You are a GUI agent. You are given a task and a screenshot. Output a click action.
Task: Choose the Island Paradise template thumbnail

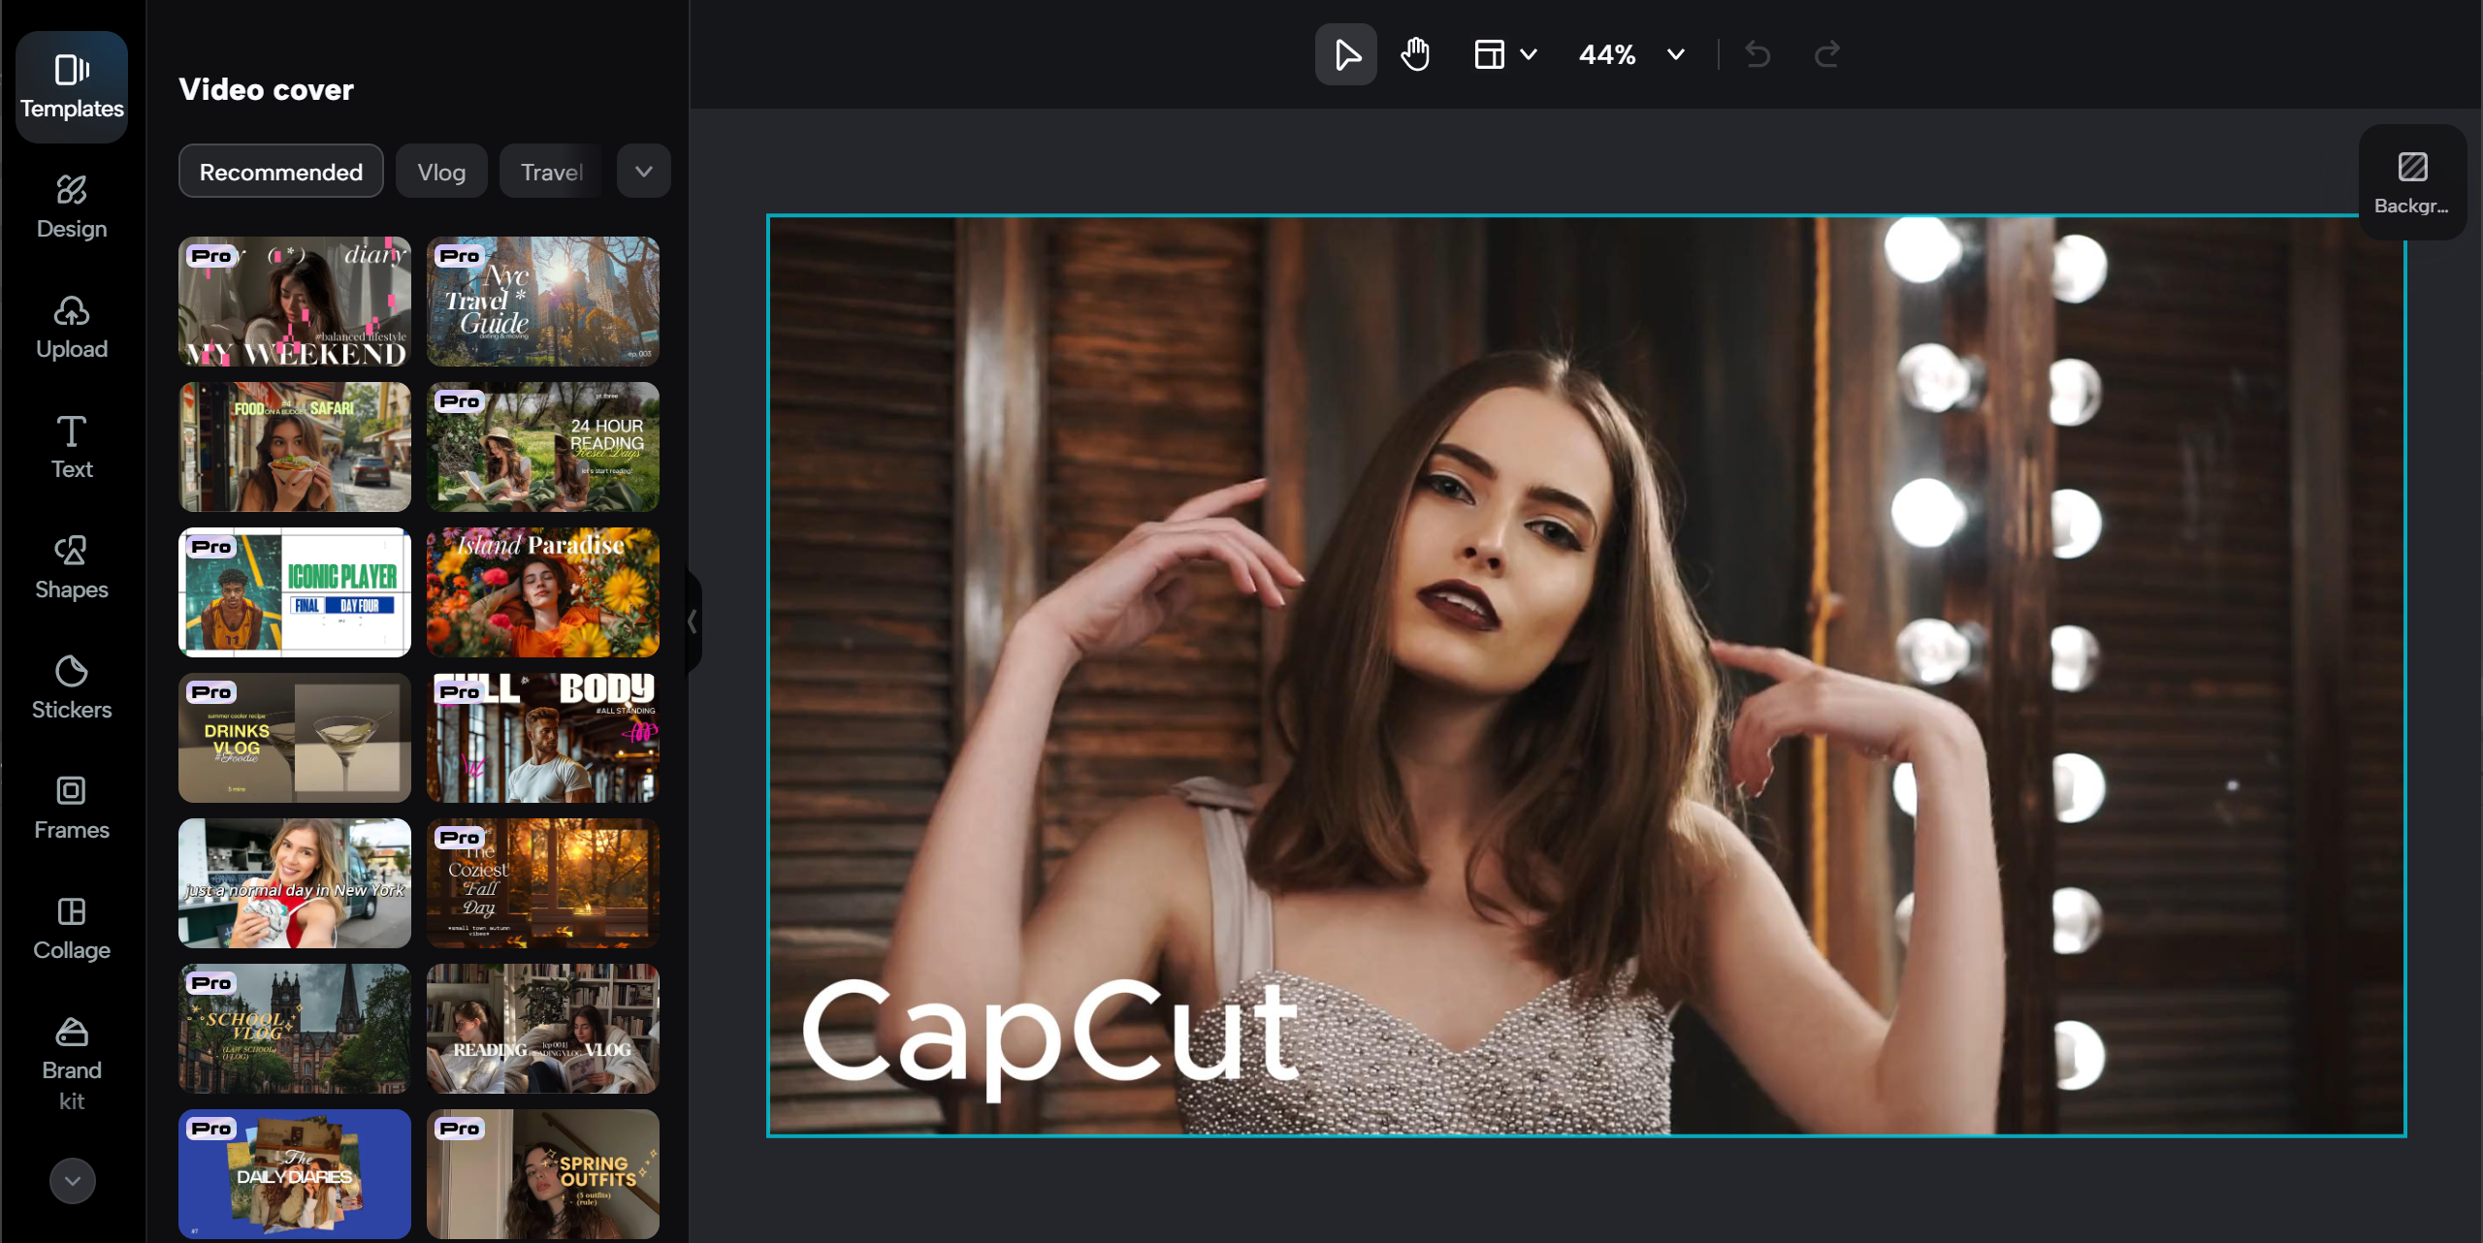click(x=542, y=592)
